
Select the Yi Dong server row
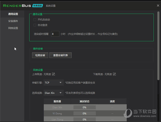coord(85,114)
